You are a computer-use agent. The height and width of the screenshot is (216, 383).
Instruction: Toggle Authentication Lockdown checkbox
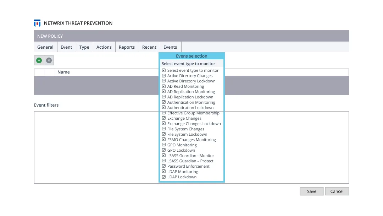pyautogui.click(x=163, y=107)
